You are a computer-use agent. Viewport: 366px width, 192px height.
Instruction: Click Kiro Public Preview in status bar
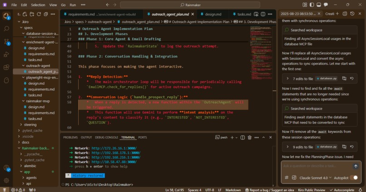(x=312, y=190)
